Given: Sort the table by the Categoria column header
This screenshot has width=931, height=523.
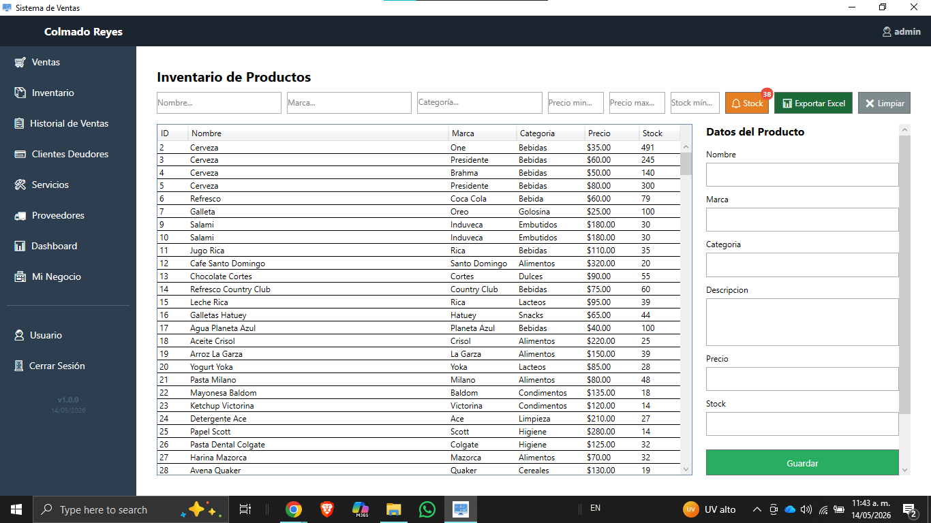Looking at the screenshot, I should coord(551,133).
